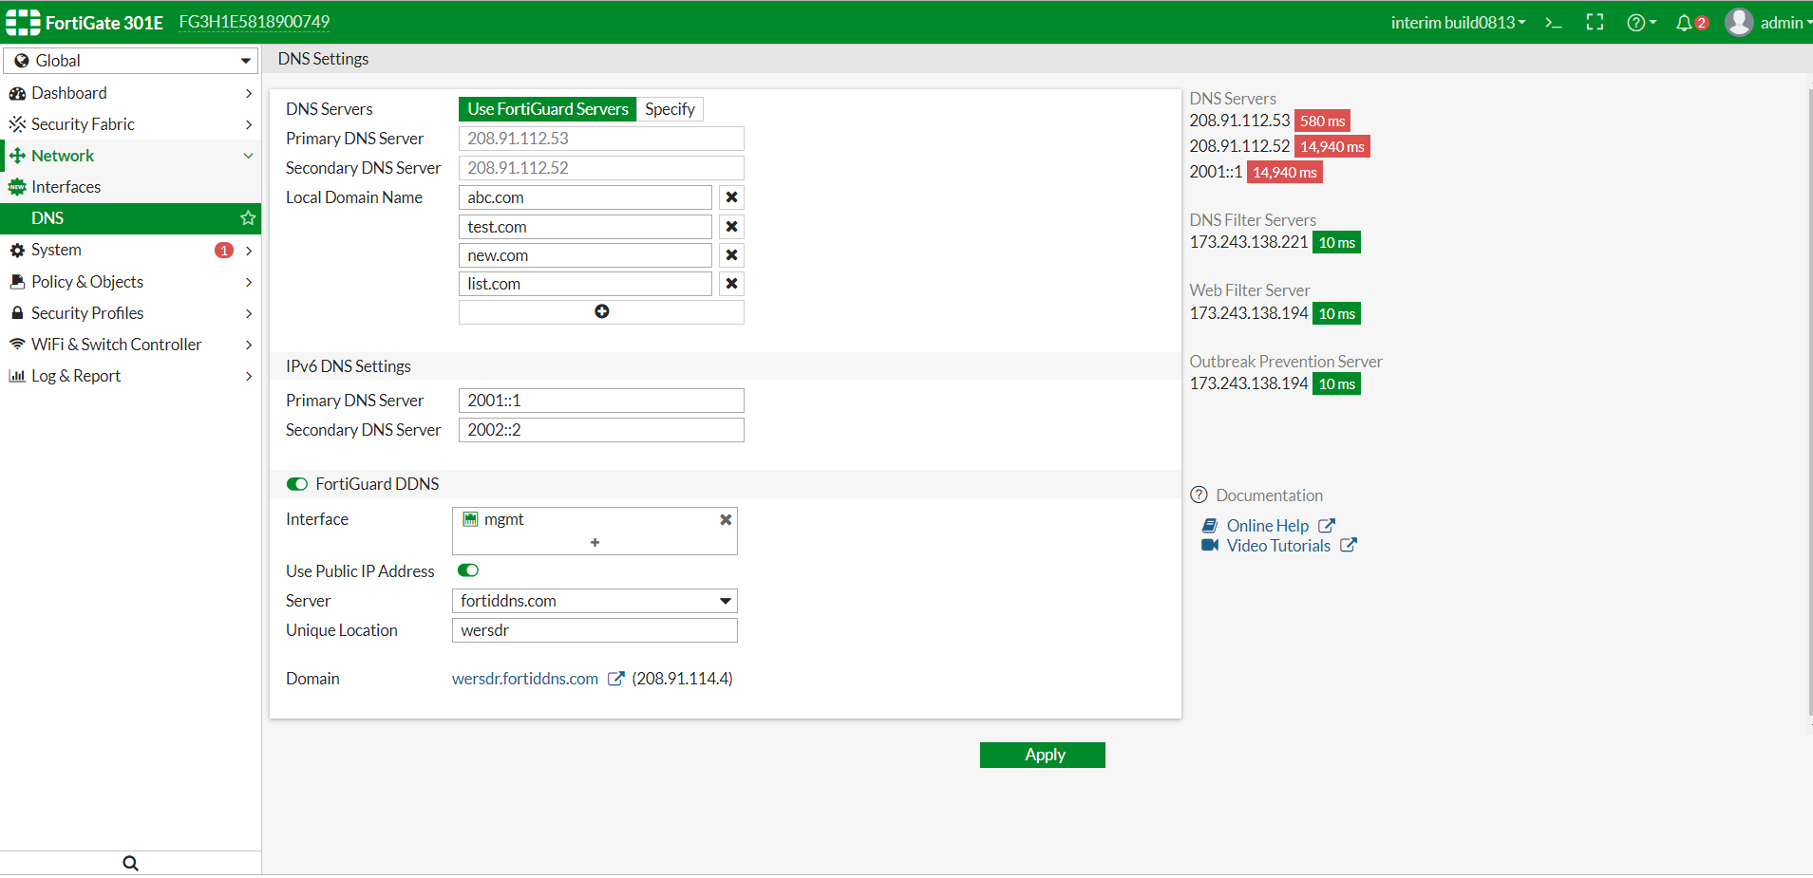This screenshot has width=1813, height=878.
Task: Click the 580 ms latency badge
Action: click(1322, 121)
